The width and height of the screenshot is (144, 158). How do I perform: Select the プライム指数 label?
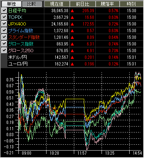(x=21, y=31)
